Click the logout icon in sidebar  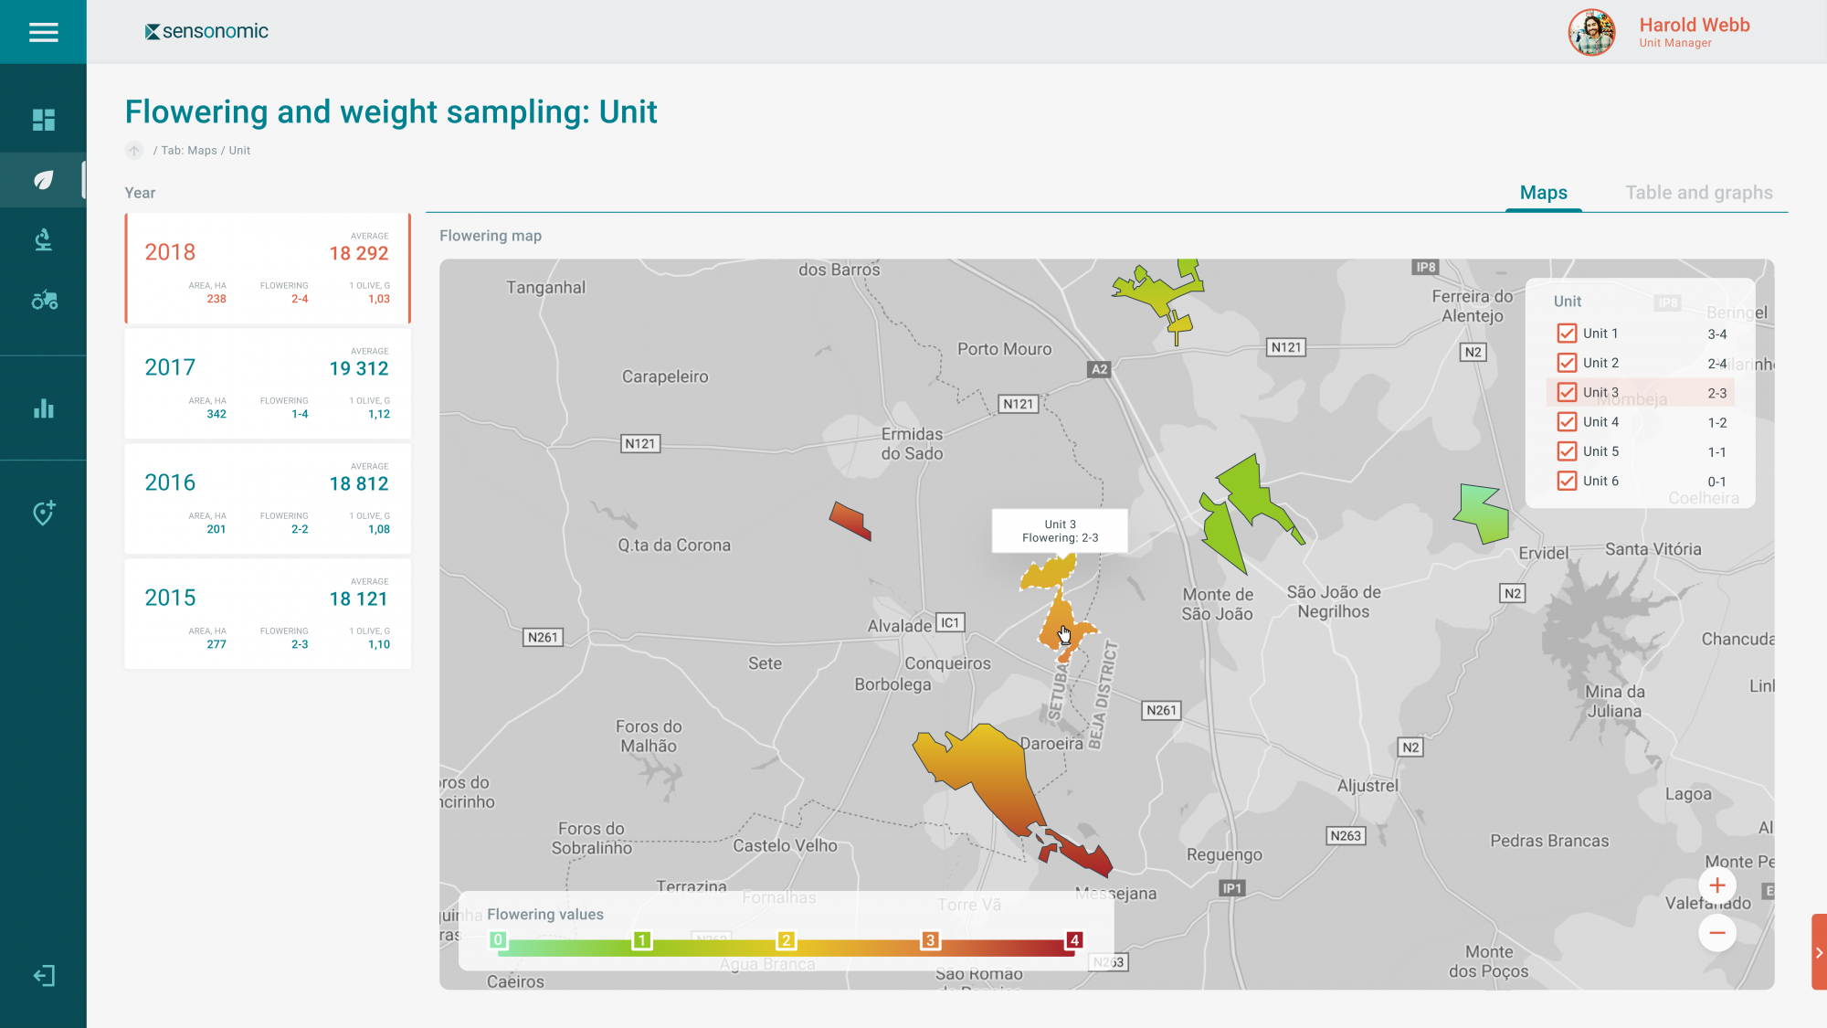coord(43,976)
